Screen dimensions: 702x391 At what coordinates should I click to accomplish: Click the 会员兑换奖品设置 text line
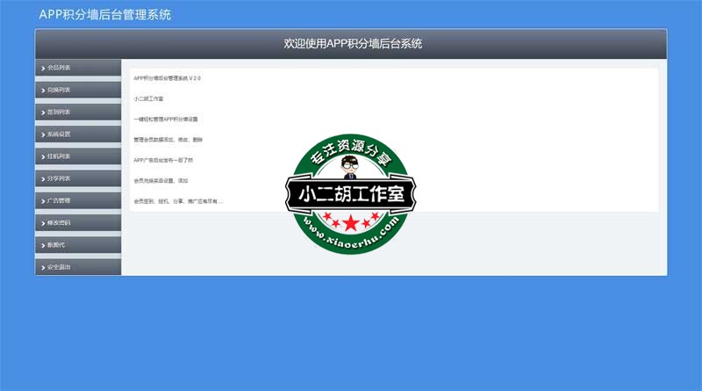coord(161,180)
